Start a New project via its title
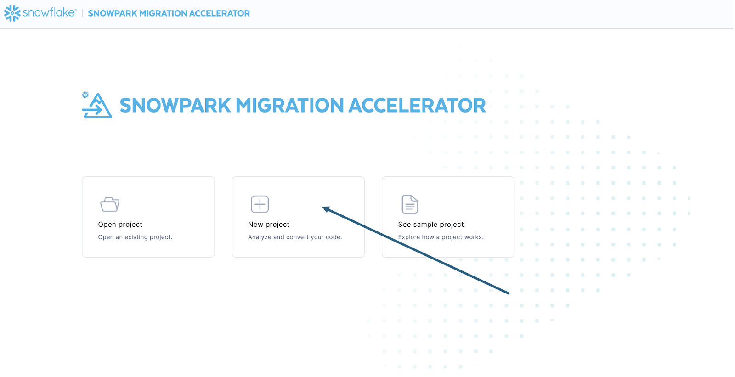The image size is (735, 377). click(x=269, y=225)
